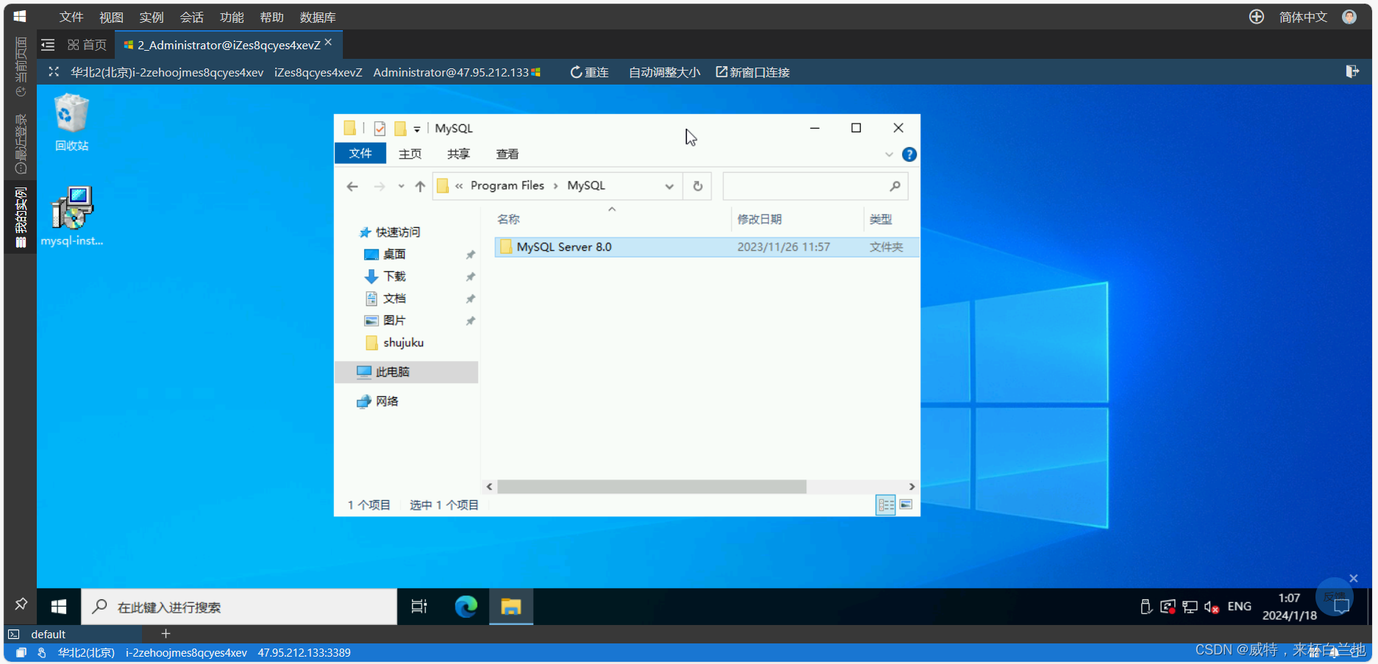The width and height of the screenshot is (1378, 664).
Task: Select the default terminal tab
Action: (x=48, y=634)
